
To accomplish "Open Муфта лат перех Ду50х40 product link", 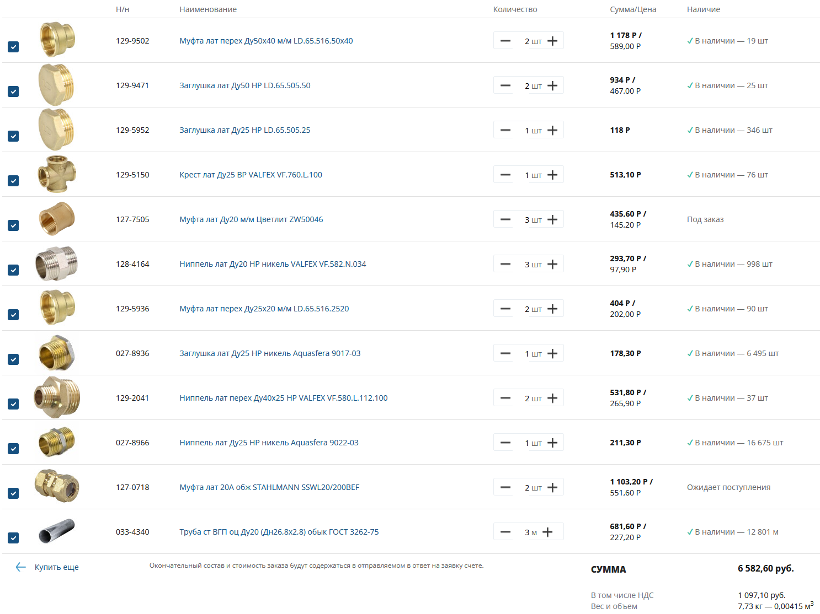I will pyautogui.click(x=266, y=41).
